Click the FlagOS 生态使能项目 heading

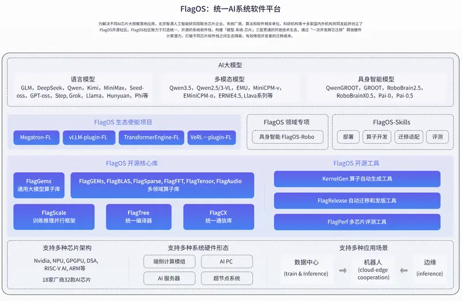click(123, 122)
